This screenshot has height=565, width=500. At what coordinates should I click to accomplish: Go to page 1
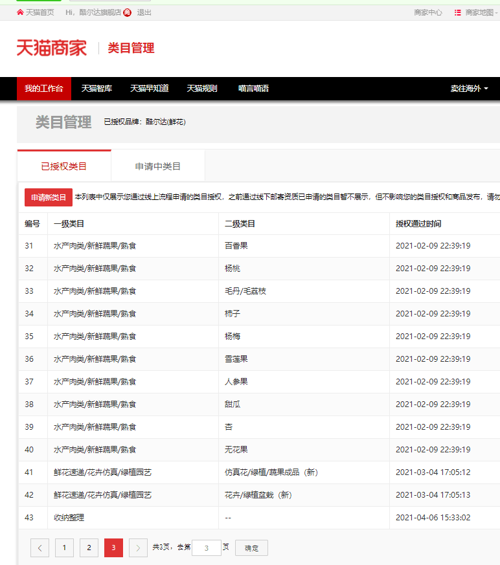click(x=64, y=548)
